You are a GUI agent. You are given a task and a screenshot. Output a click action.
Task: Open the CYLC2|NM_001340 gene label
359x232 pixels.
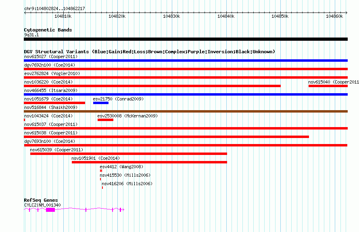[42, 205]
